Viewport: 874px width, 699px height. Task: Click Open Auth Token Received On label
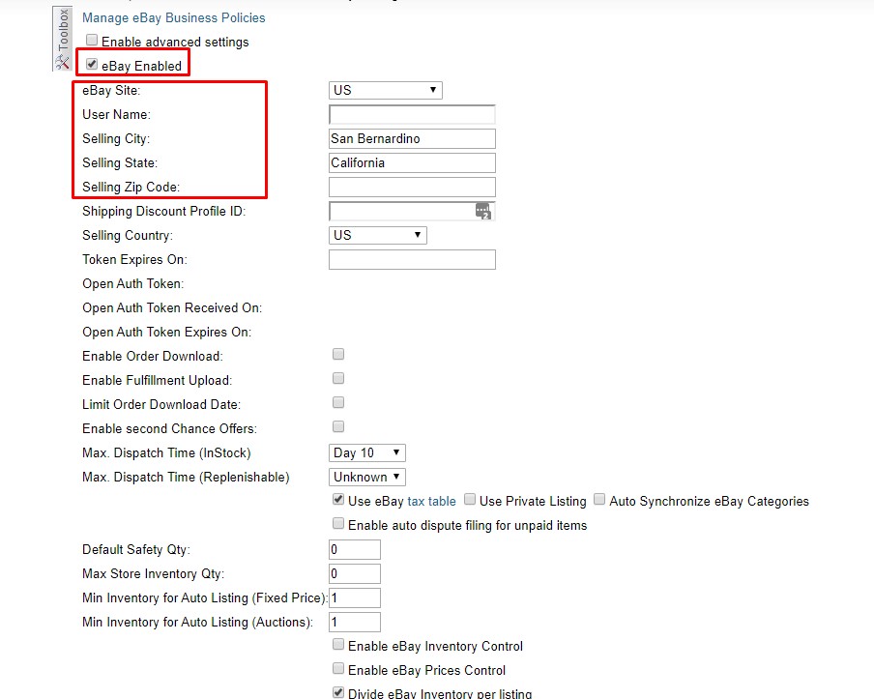172,307
